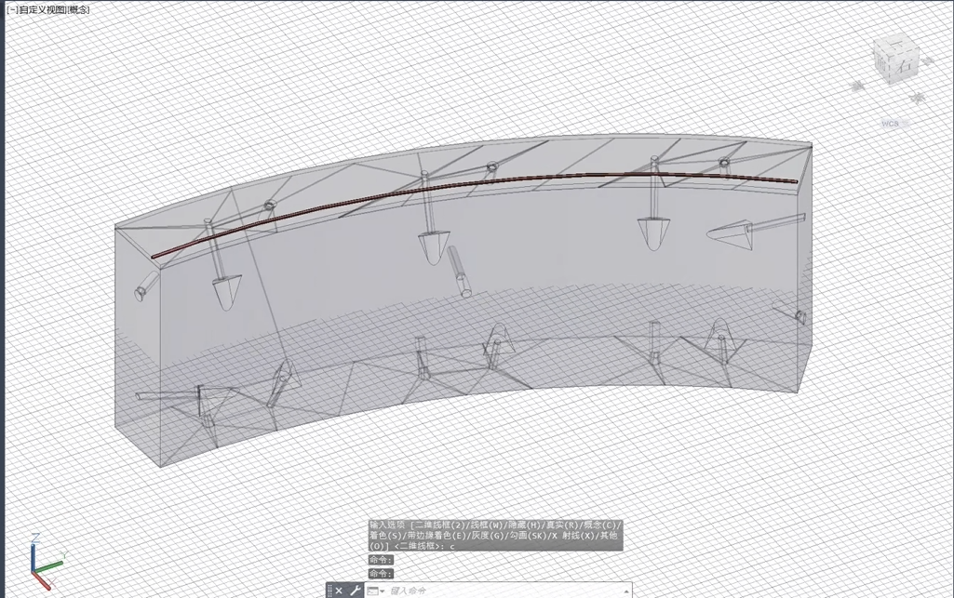
Task: Expand command history with arrow
Action: click(626, 591)
